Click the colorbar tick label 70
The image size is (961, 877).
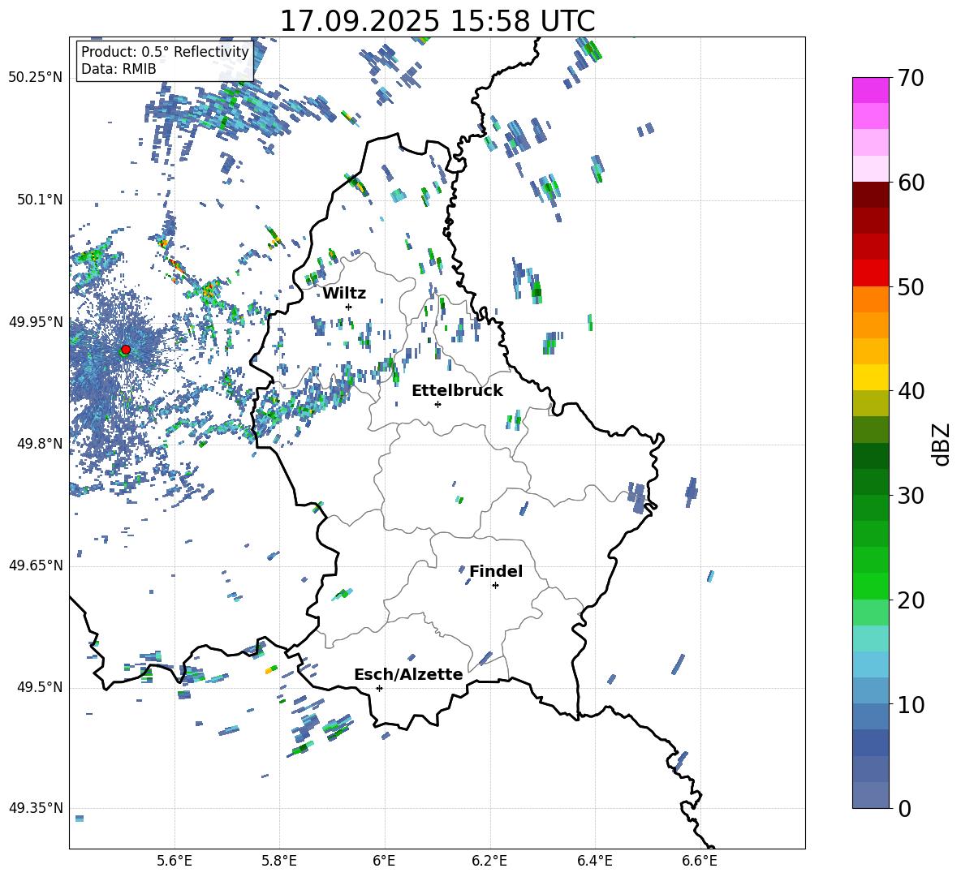click(x=911, y=78)
